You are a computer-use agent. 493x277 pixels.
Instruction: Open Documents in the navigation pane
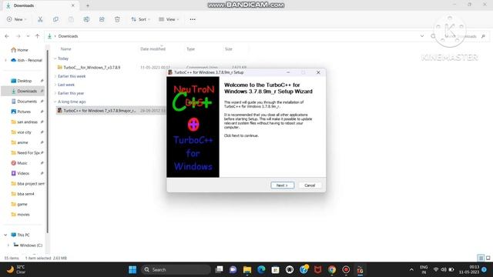coord(24,102)
